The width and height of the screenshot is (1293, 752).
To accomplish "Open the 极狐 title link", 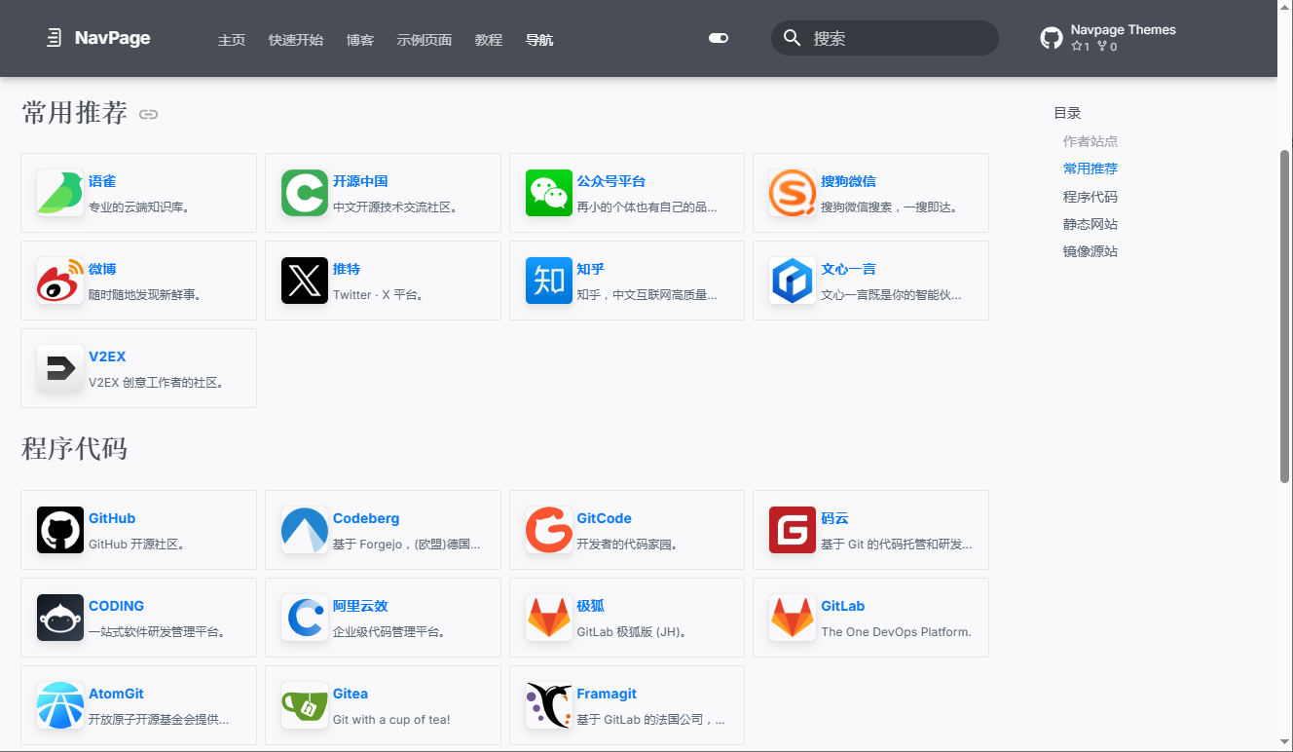I will click(591, 606).
